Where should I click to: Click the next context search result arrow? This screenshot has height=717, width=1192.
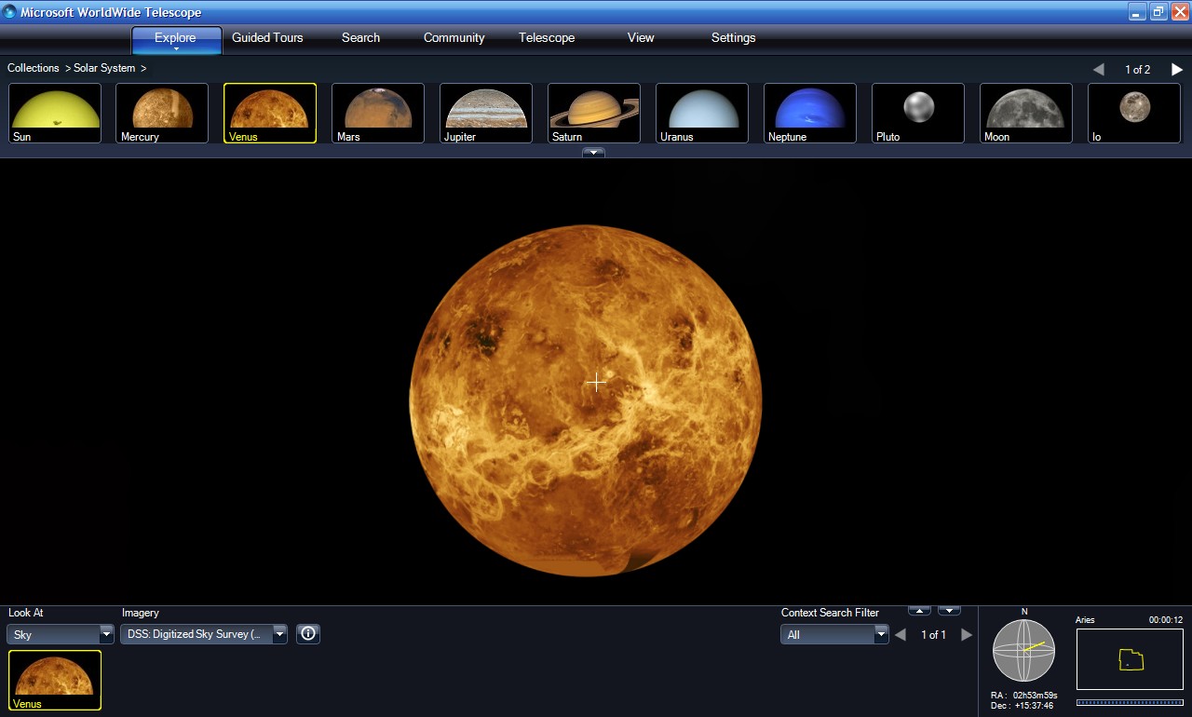(967, 634)
